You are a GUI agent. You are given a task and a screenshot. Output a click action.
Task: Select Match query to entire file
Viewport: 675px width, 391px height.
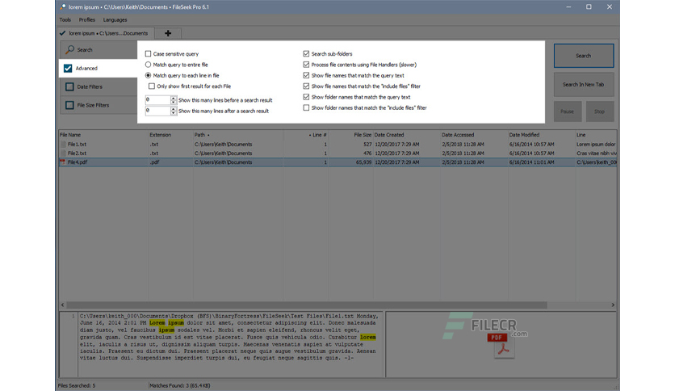(148, 65)
